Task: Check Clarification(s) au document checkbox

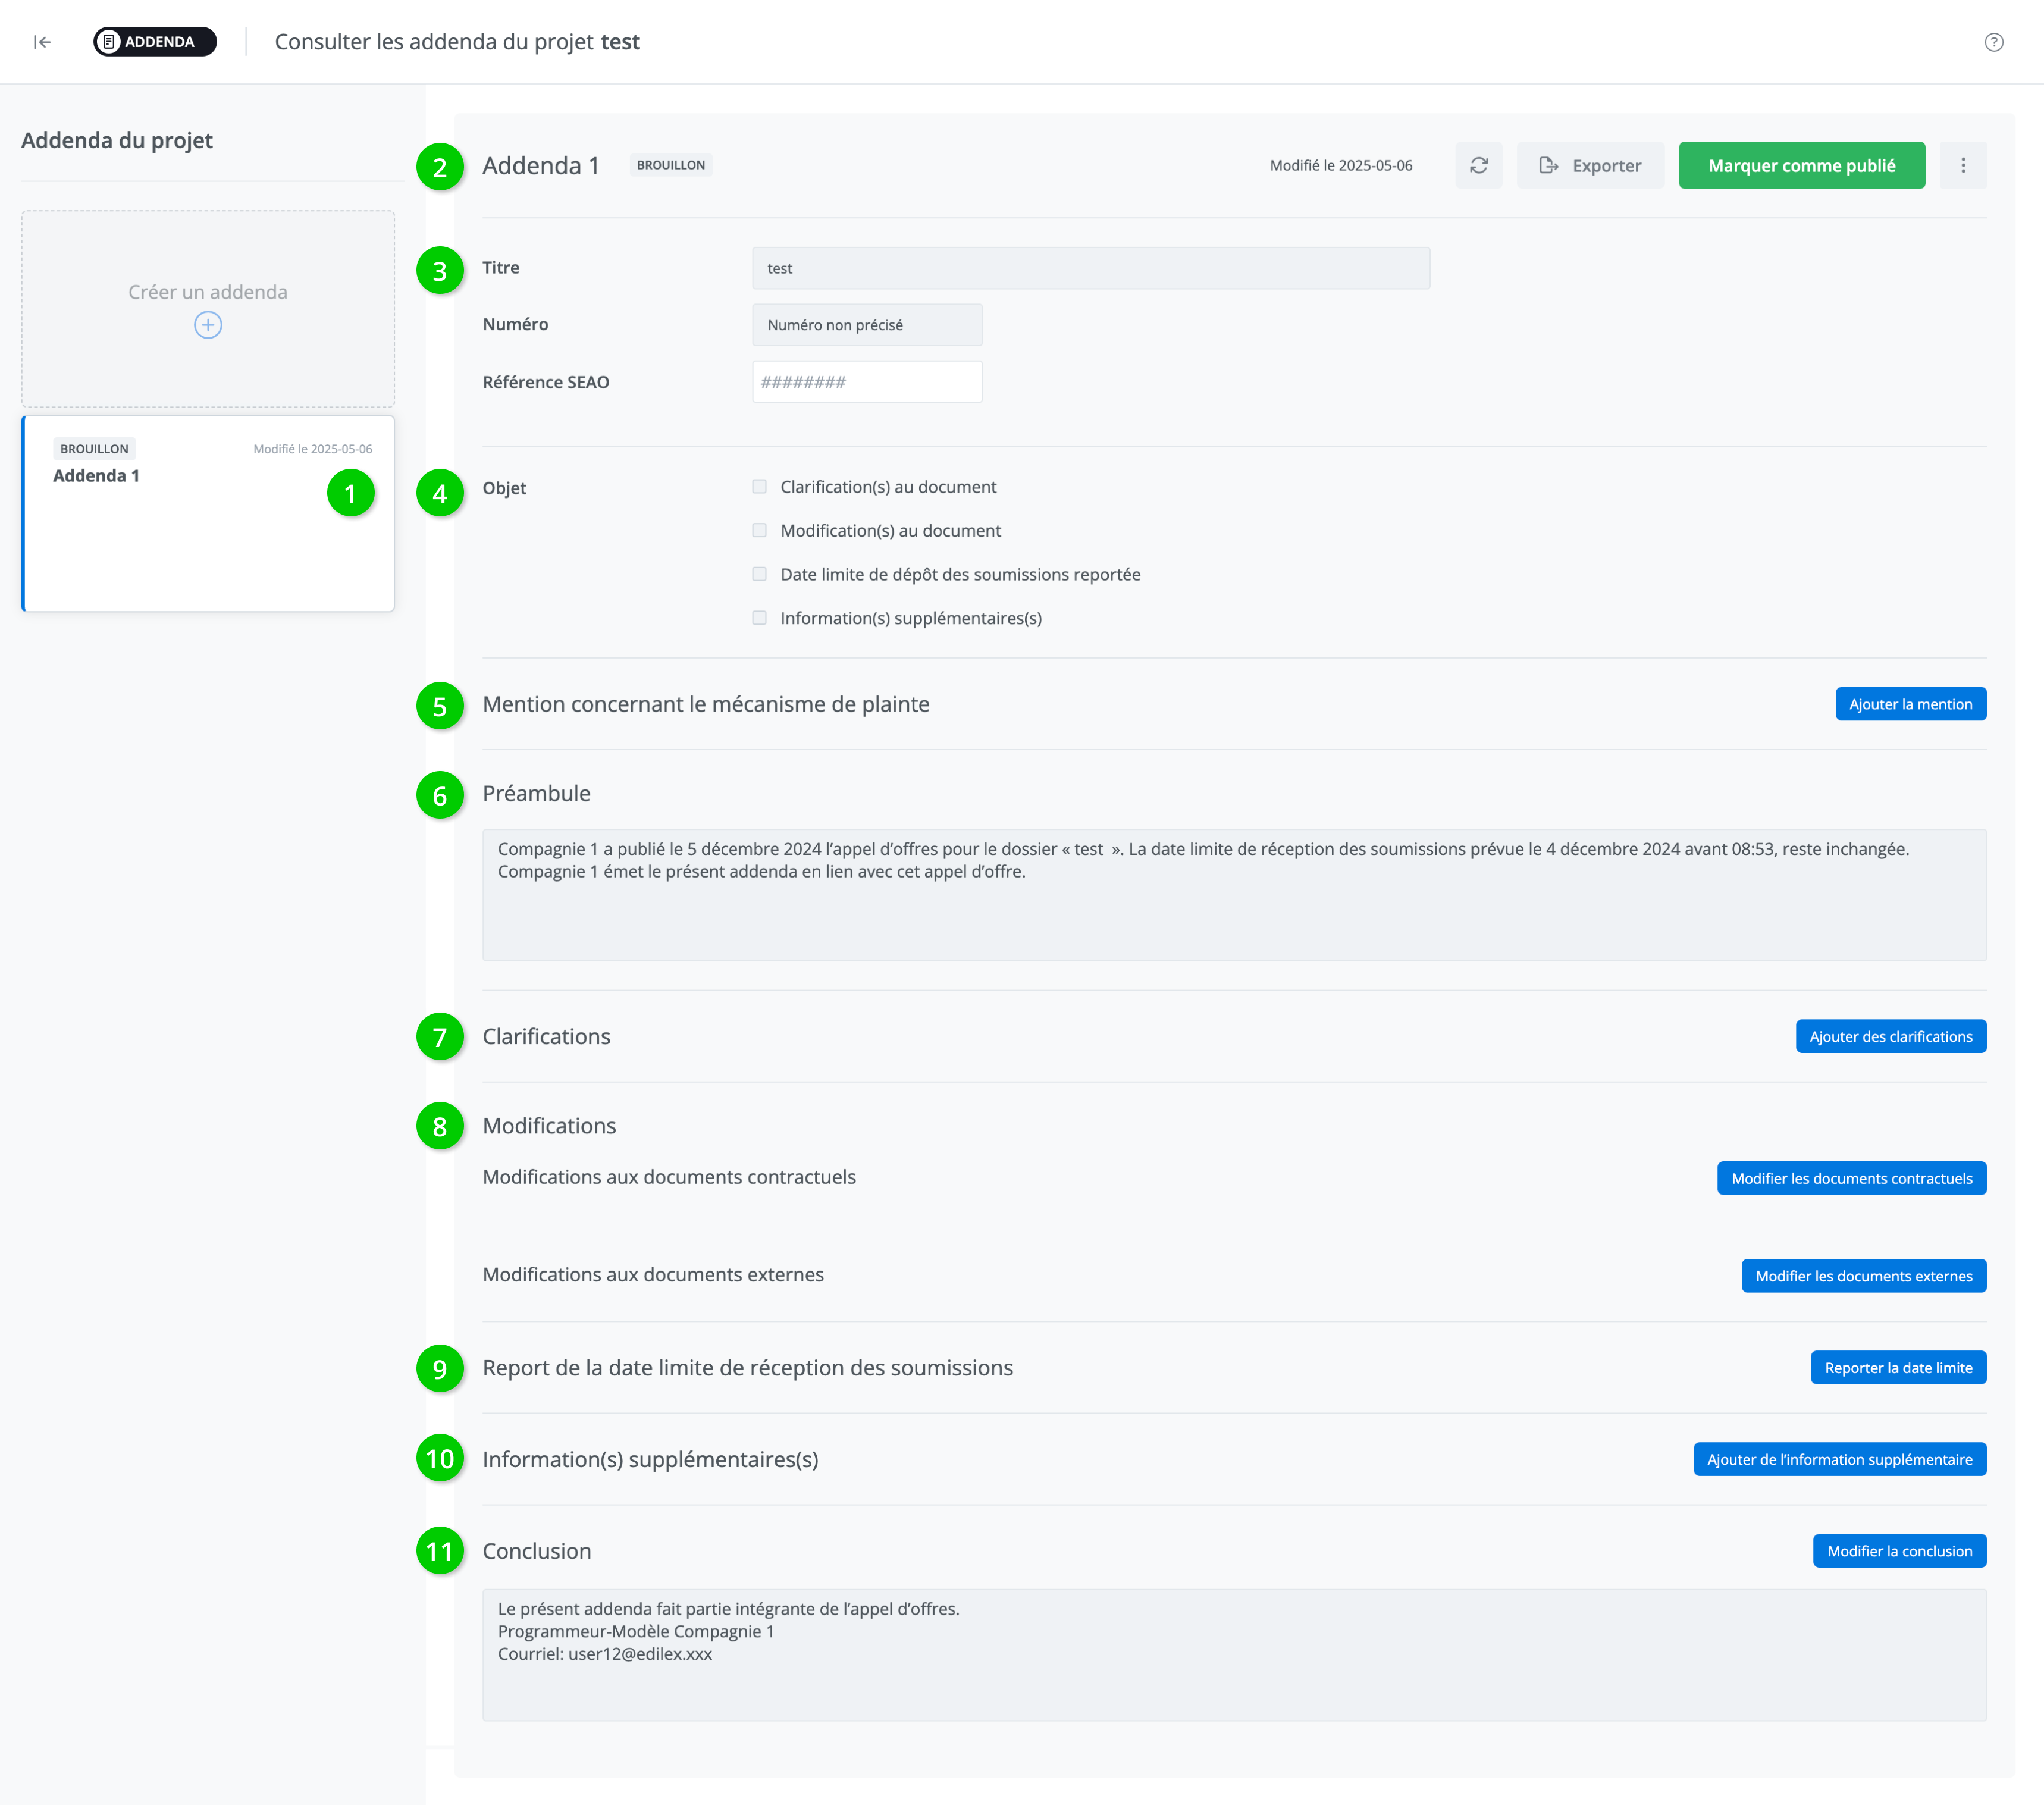Action: [x=760, y=487]
